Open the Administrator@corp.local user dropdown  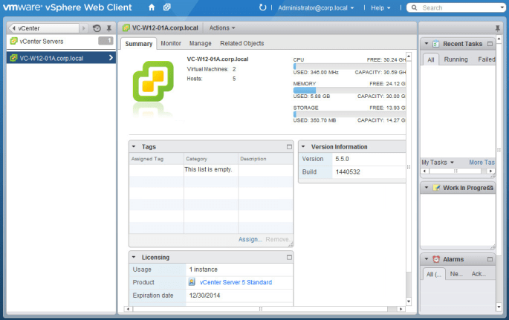(316, 7)
